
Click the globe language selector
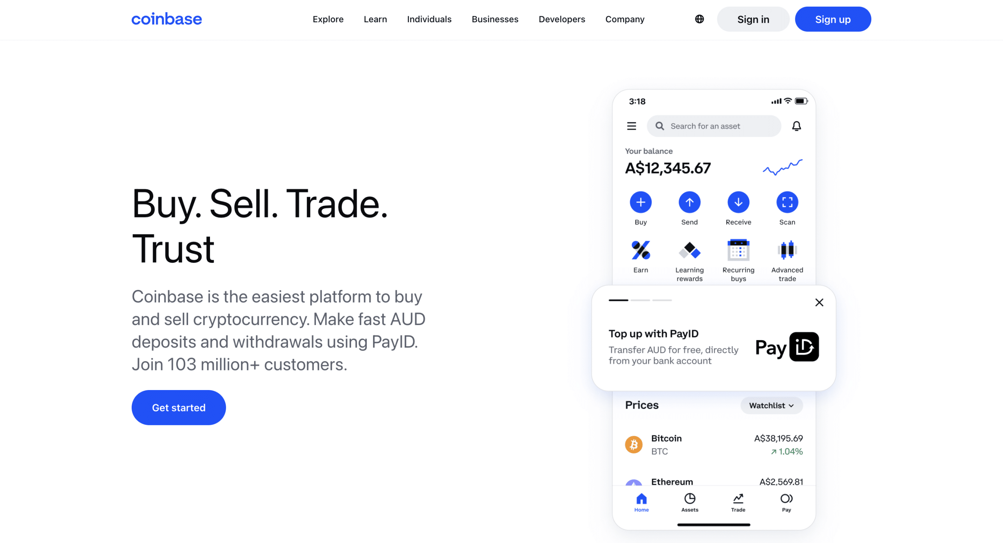click(x=699, y=19)
